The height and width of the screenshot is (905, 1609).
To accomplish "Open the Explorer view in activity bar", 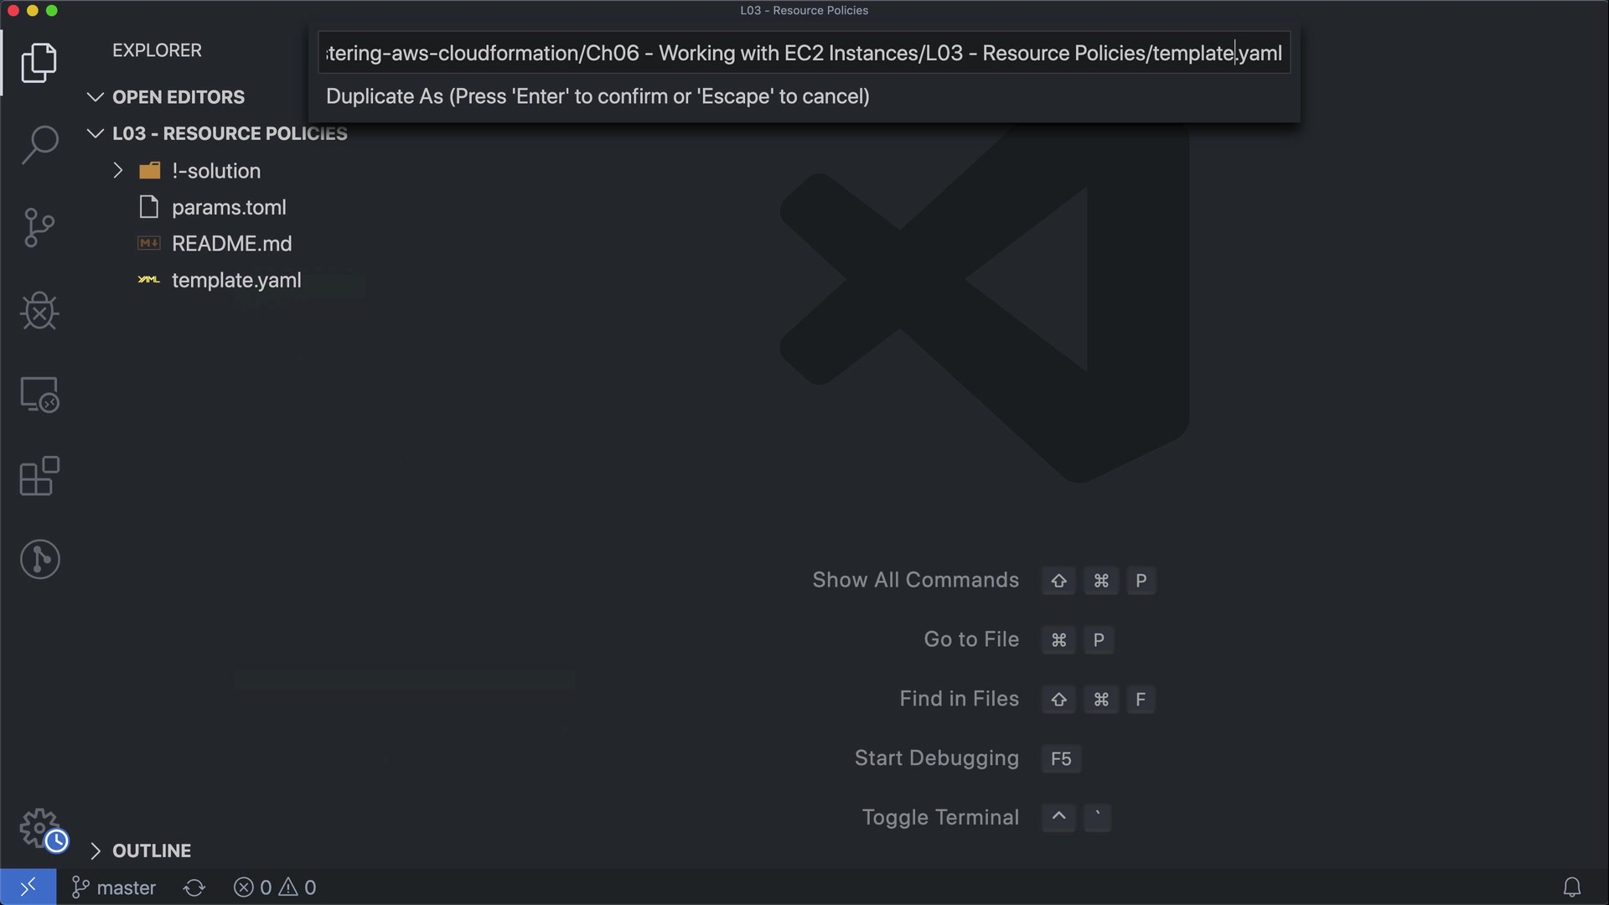I will click(x=39, y=63).
